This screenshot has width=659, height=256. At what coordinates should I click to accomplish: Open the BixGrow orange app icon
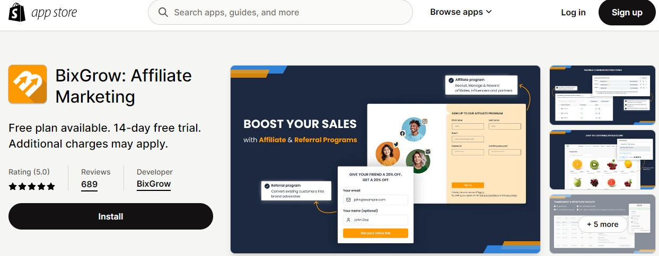(28, 85)
